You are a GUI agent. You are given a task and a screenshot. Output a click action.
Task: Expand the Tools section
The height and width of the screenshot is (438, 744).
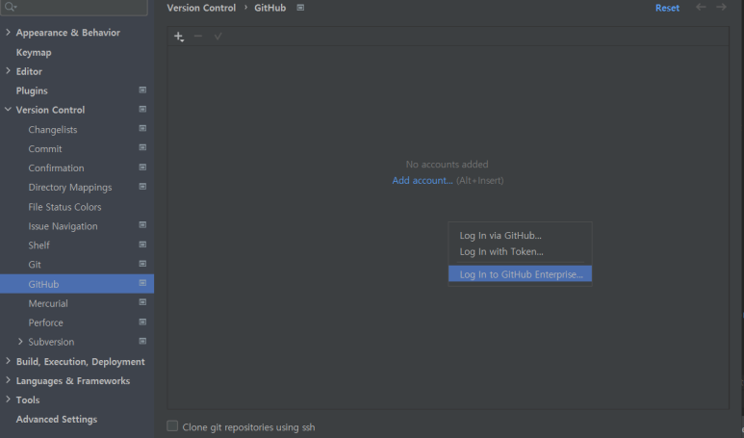pos(8,399)
